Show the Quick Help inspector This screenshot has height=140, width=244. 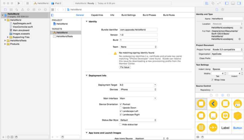223,10
